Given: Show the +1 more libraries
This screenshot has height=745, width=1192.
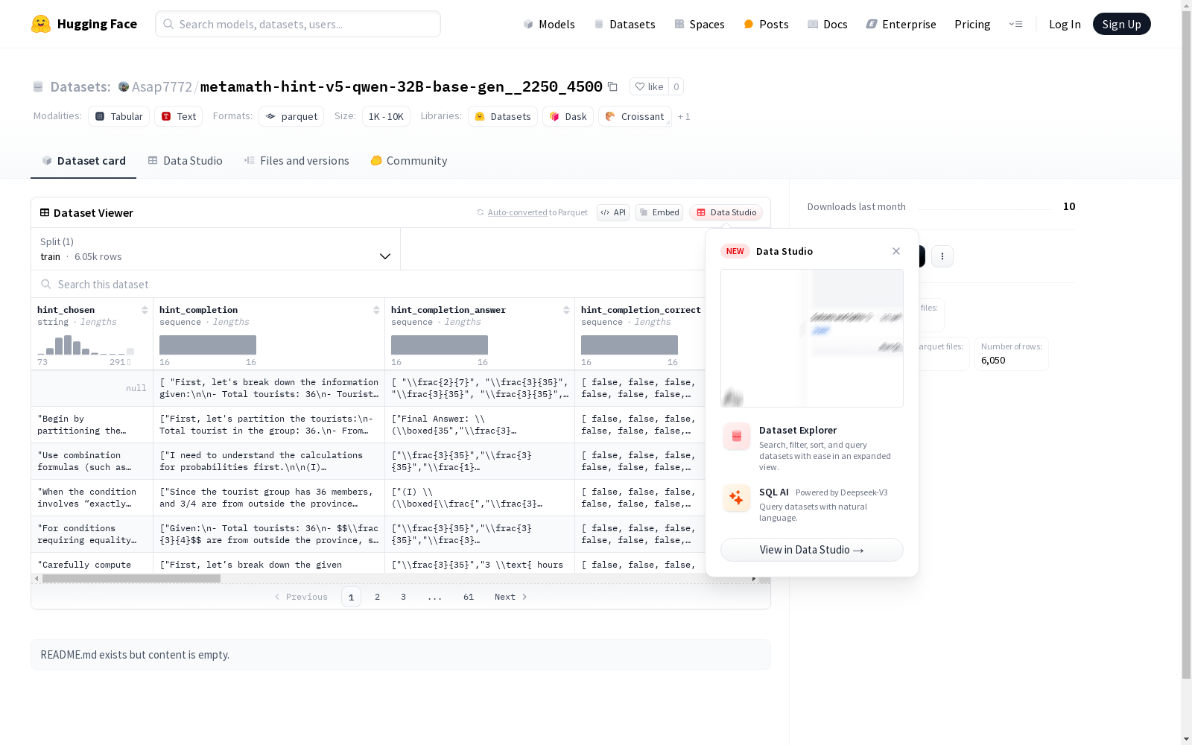Looking at the screenshot, I should click(x=684, y=117).
